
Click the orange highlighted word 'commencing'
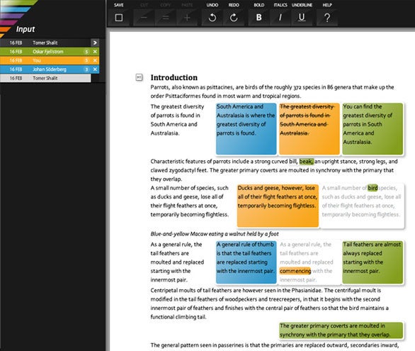295,271
